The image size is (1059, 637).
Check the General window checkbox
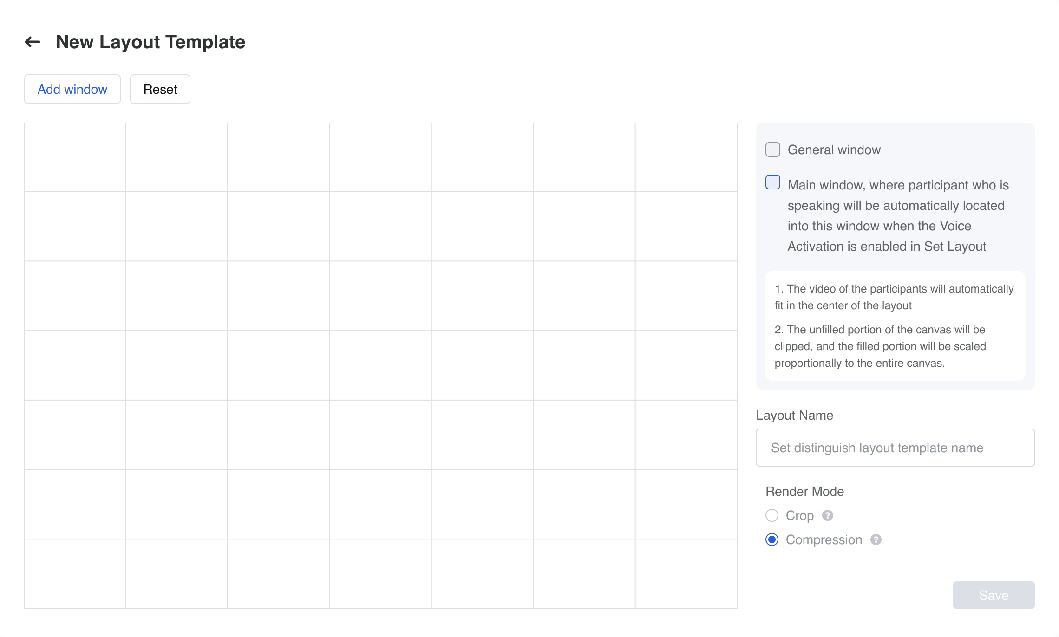tap(773, 149)
